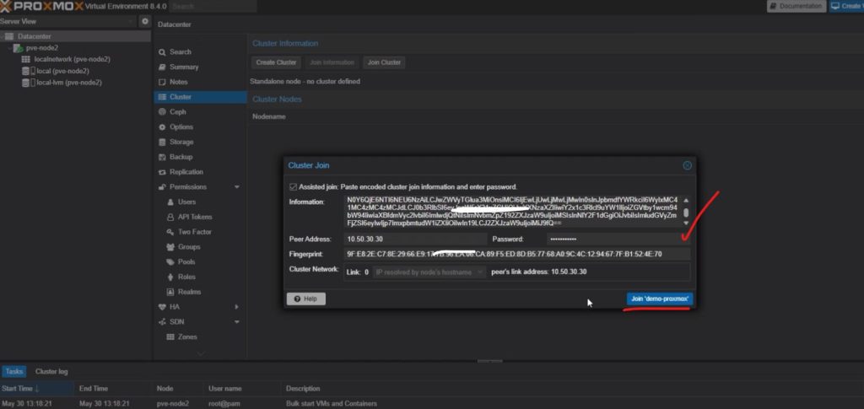This screenshot has width=864, height=409.
Task: Collapse the Permissions submenu arrow
Action: point(237,187)
